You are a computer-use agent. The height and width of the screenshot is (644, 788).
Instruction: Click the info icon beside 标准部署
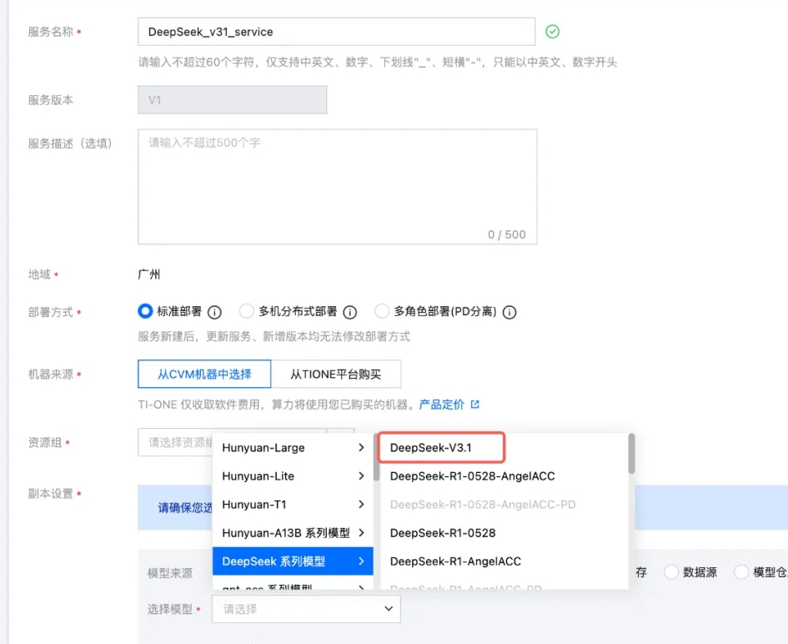pos(214,312)
